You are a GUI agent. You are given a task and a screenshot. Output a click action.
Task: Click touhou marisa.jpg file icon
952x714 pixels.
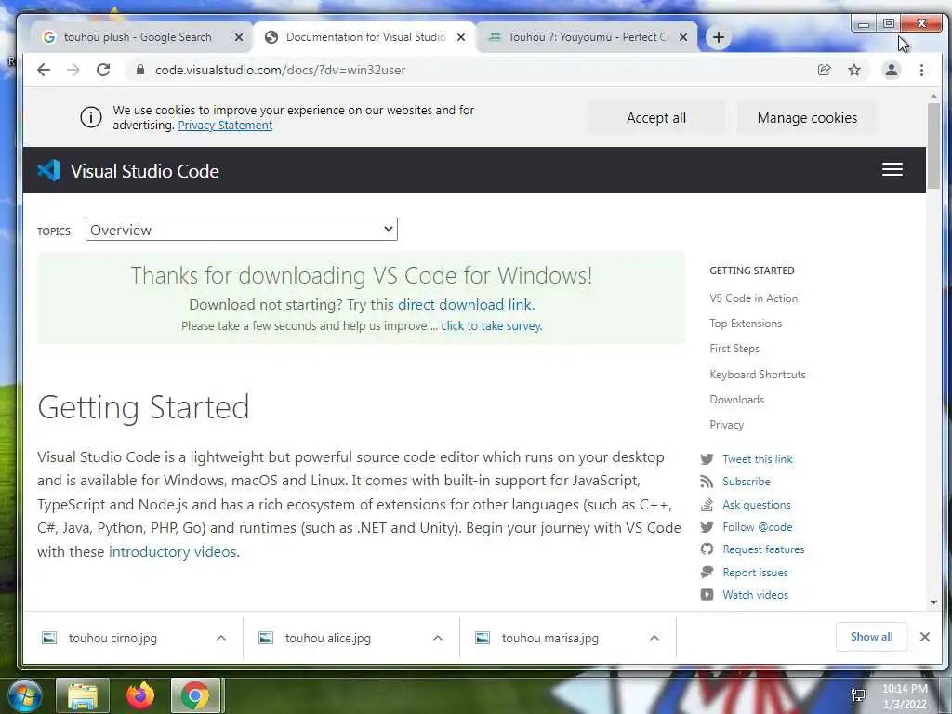[x=483, y=638]
